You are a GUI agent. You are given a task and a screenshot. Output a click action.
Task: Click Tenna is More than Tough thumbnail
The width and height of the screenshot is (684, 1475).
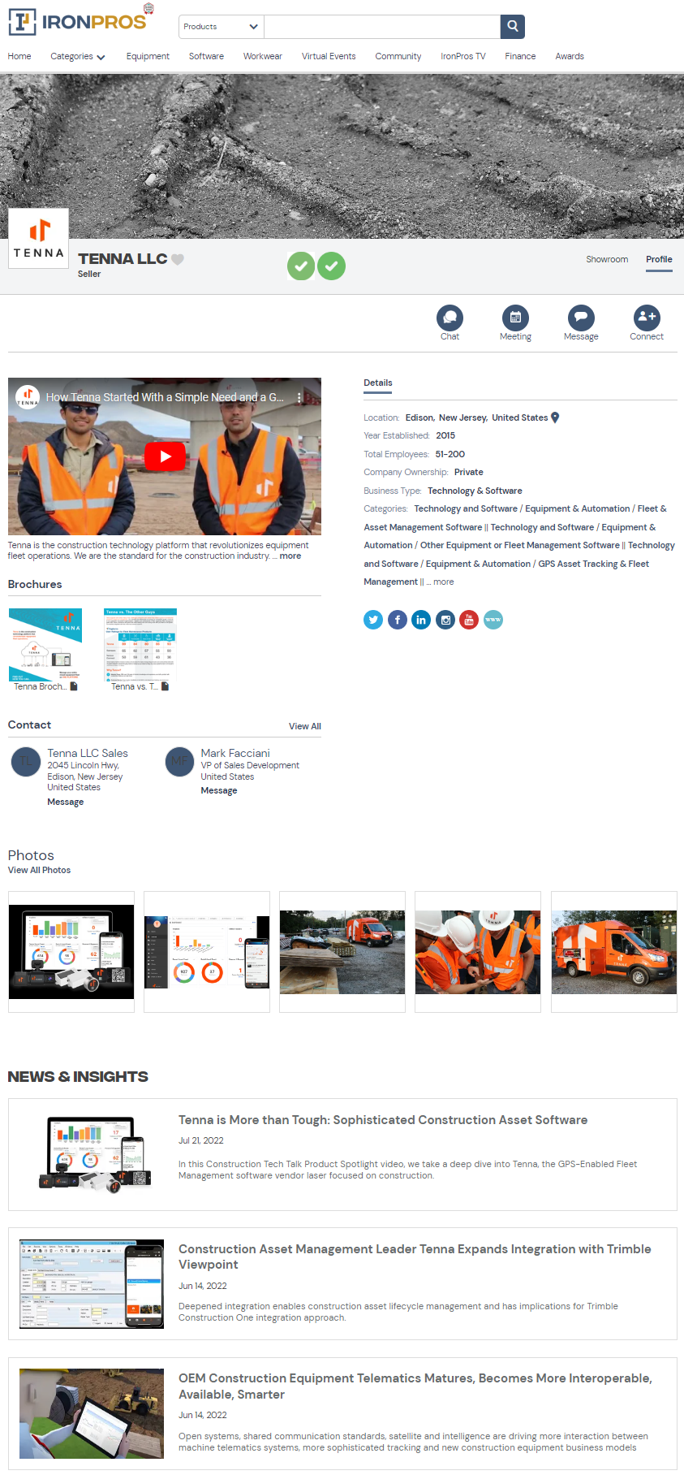click(92, 1155)
